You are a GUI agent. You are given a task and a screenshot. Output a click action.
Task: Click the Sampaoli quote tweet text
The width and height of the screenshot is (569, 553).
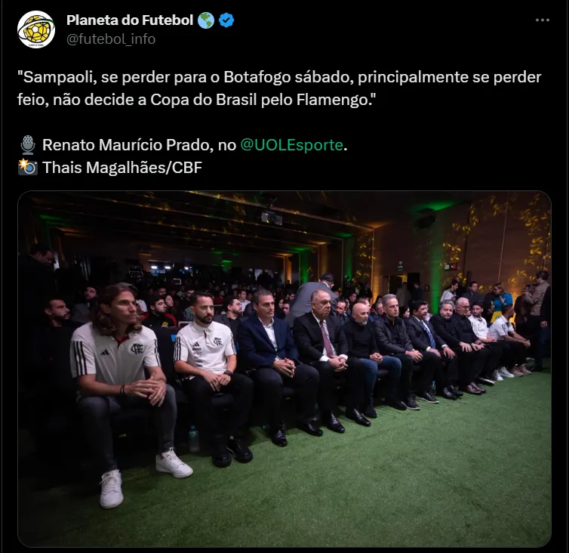pos(279,88)
